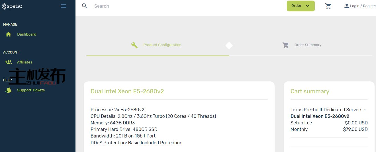Click the Affiliates people icon

(x=9, y=62)
